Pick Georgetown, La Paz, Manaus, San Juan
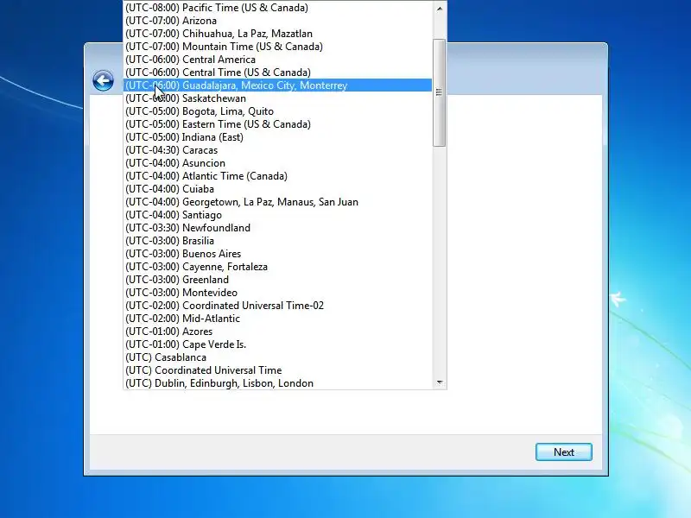 (x=277, y=202)
